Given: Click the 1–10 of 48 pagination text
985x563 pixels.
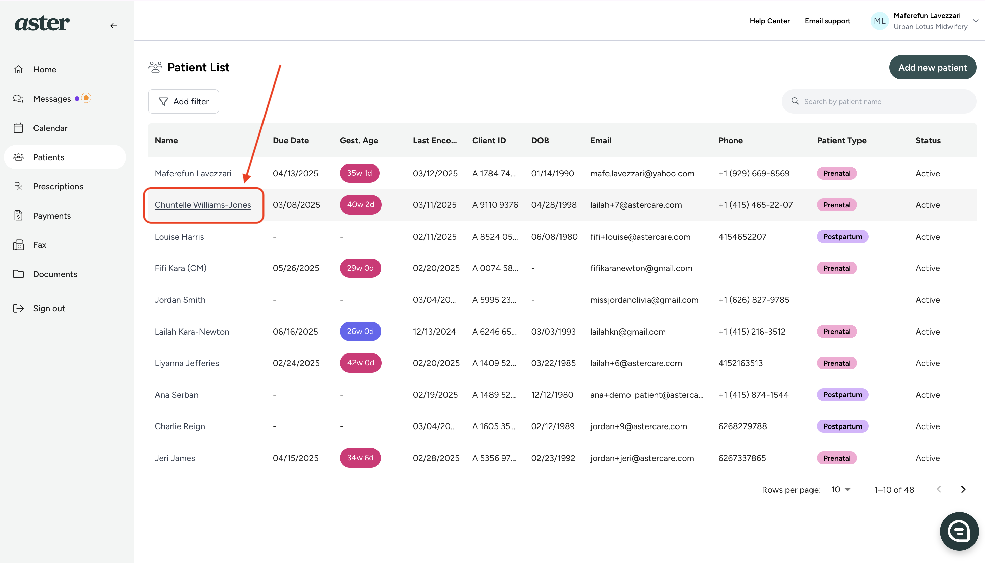Looking at the screenshot, I should click(894, 490).
